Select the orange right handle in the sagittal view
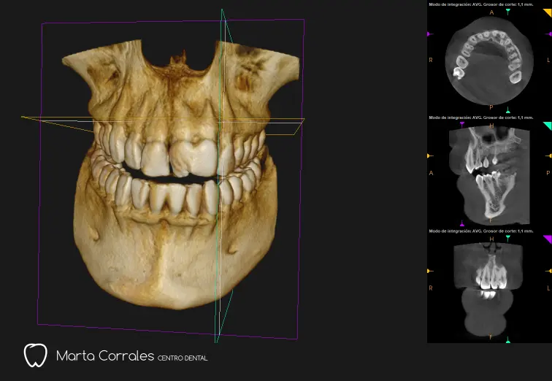552x381 pixels. [549, 155]
